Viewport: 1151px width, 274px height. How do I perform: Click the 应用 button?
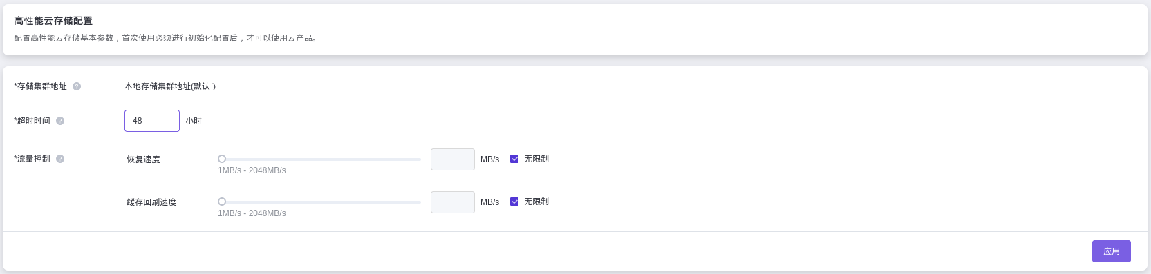[1112, 251]
